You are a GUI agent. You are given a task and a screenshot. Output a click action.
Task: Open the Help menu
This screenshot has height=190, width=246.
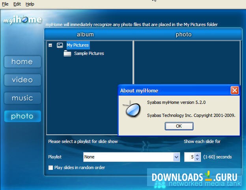click(30, 4)
